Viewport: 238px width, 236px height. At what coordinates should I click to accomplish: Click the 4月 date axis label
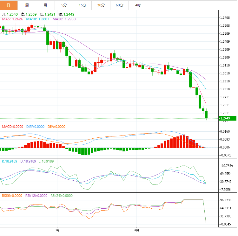(x=136, y=230)
